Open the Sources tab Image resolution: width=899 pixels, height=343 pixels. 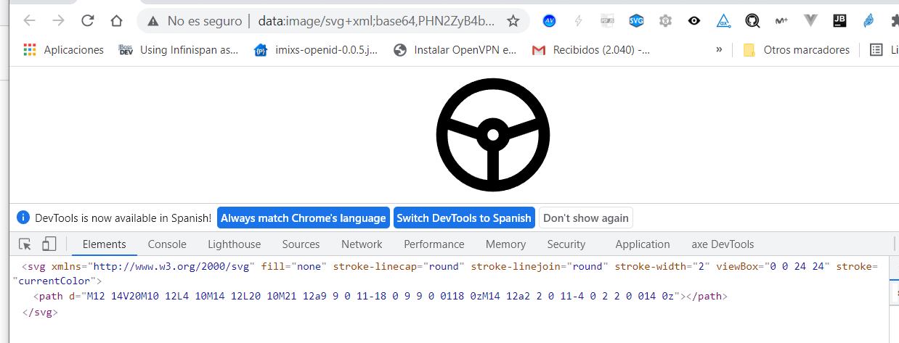click(x=301, y=244)
